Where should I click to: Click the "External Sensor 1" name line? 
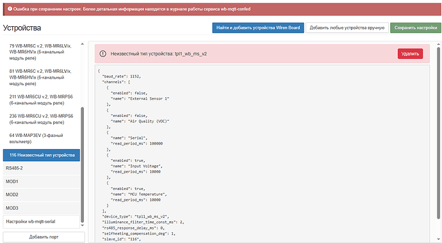click(140, 98)
